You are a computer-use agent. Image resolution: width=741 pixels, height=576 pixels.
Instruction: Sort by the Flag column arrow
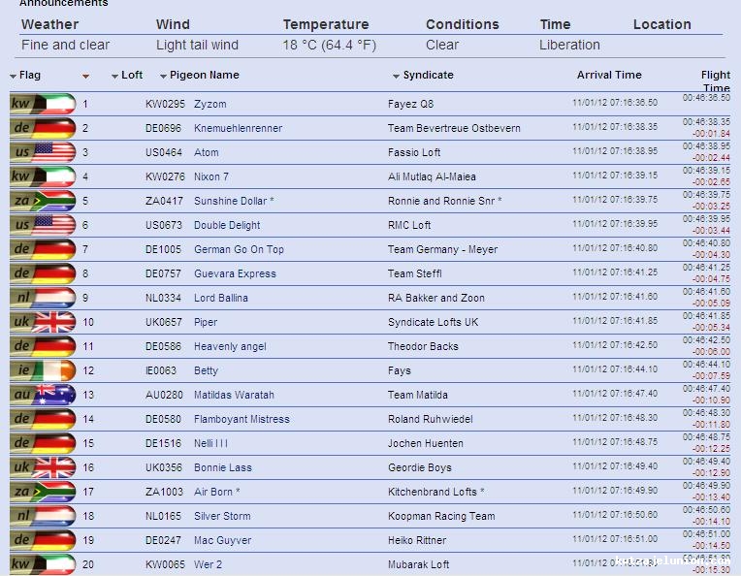tap(14, 76)
